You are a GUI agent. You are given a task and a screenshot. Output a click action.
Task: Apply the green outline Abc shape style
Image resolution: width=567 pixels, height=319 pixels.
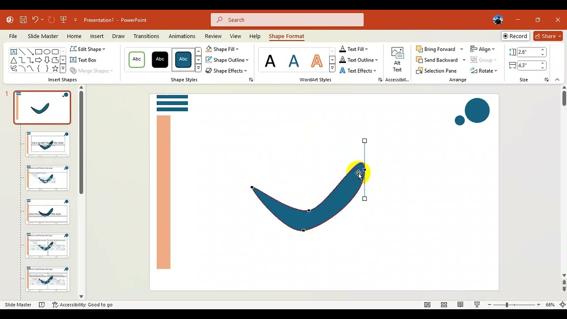click(137, 59)
